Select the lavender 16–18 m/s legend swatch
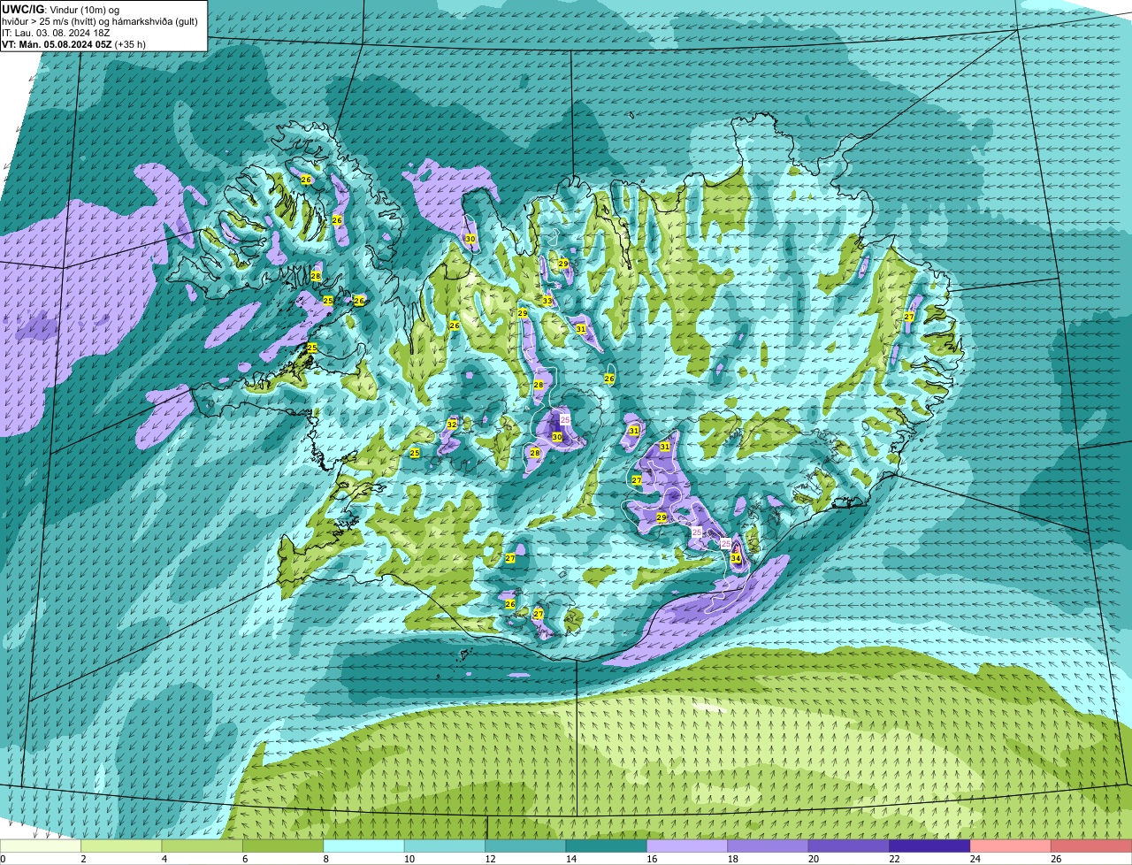 point(687,846)
